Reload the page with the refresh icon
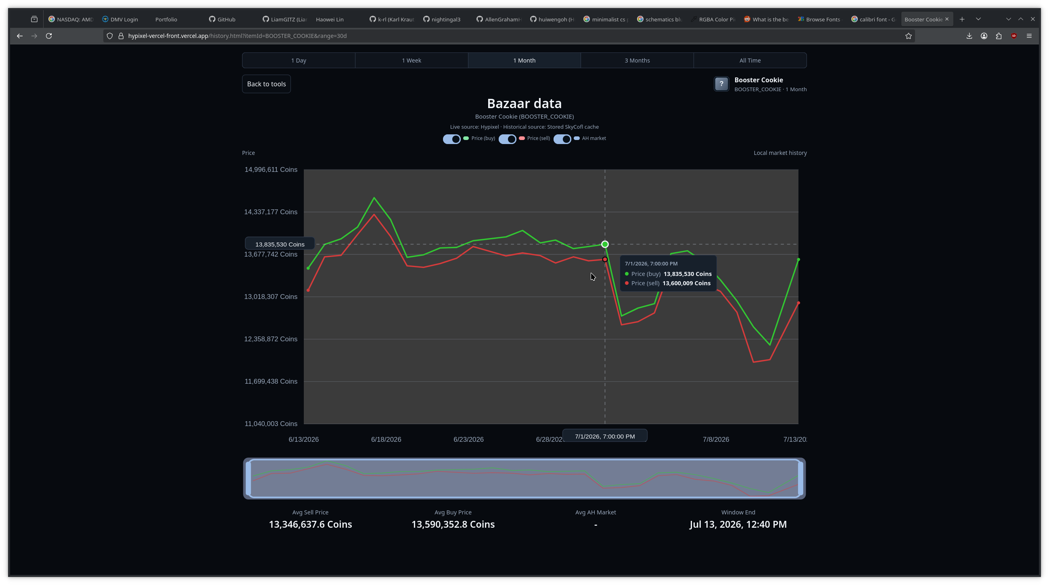Screen dimensions: 1049x585 pos(49,36)
